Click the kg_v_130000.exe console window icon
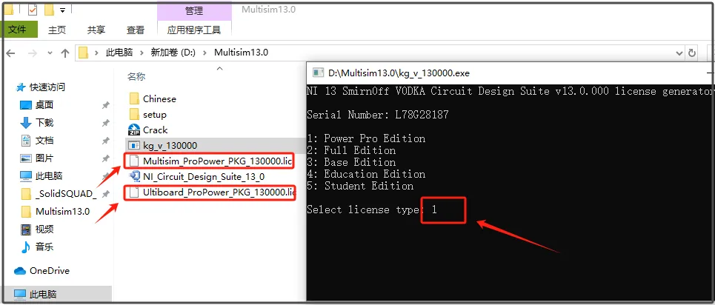 [318, 73]
